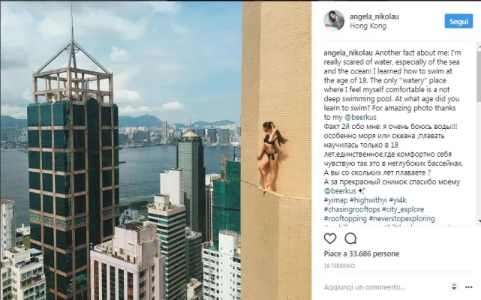Open the #yimap hashtag
Image resolution: width=481 pixels, height=300 pixels.
pos(335,200)
